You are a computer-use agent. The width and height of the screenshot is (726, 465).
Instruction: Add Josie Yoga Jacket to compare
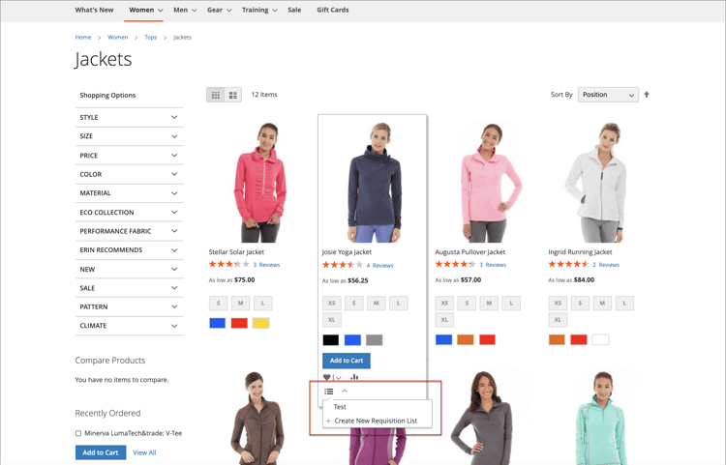(354, 377)
